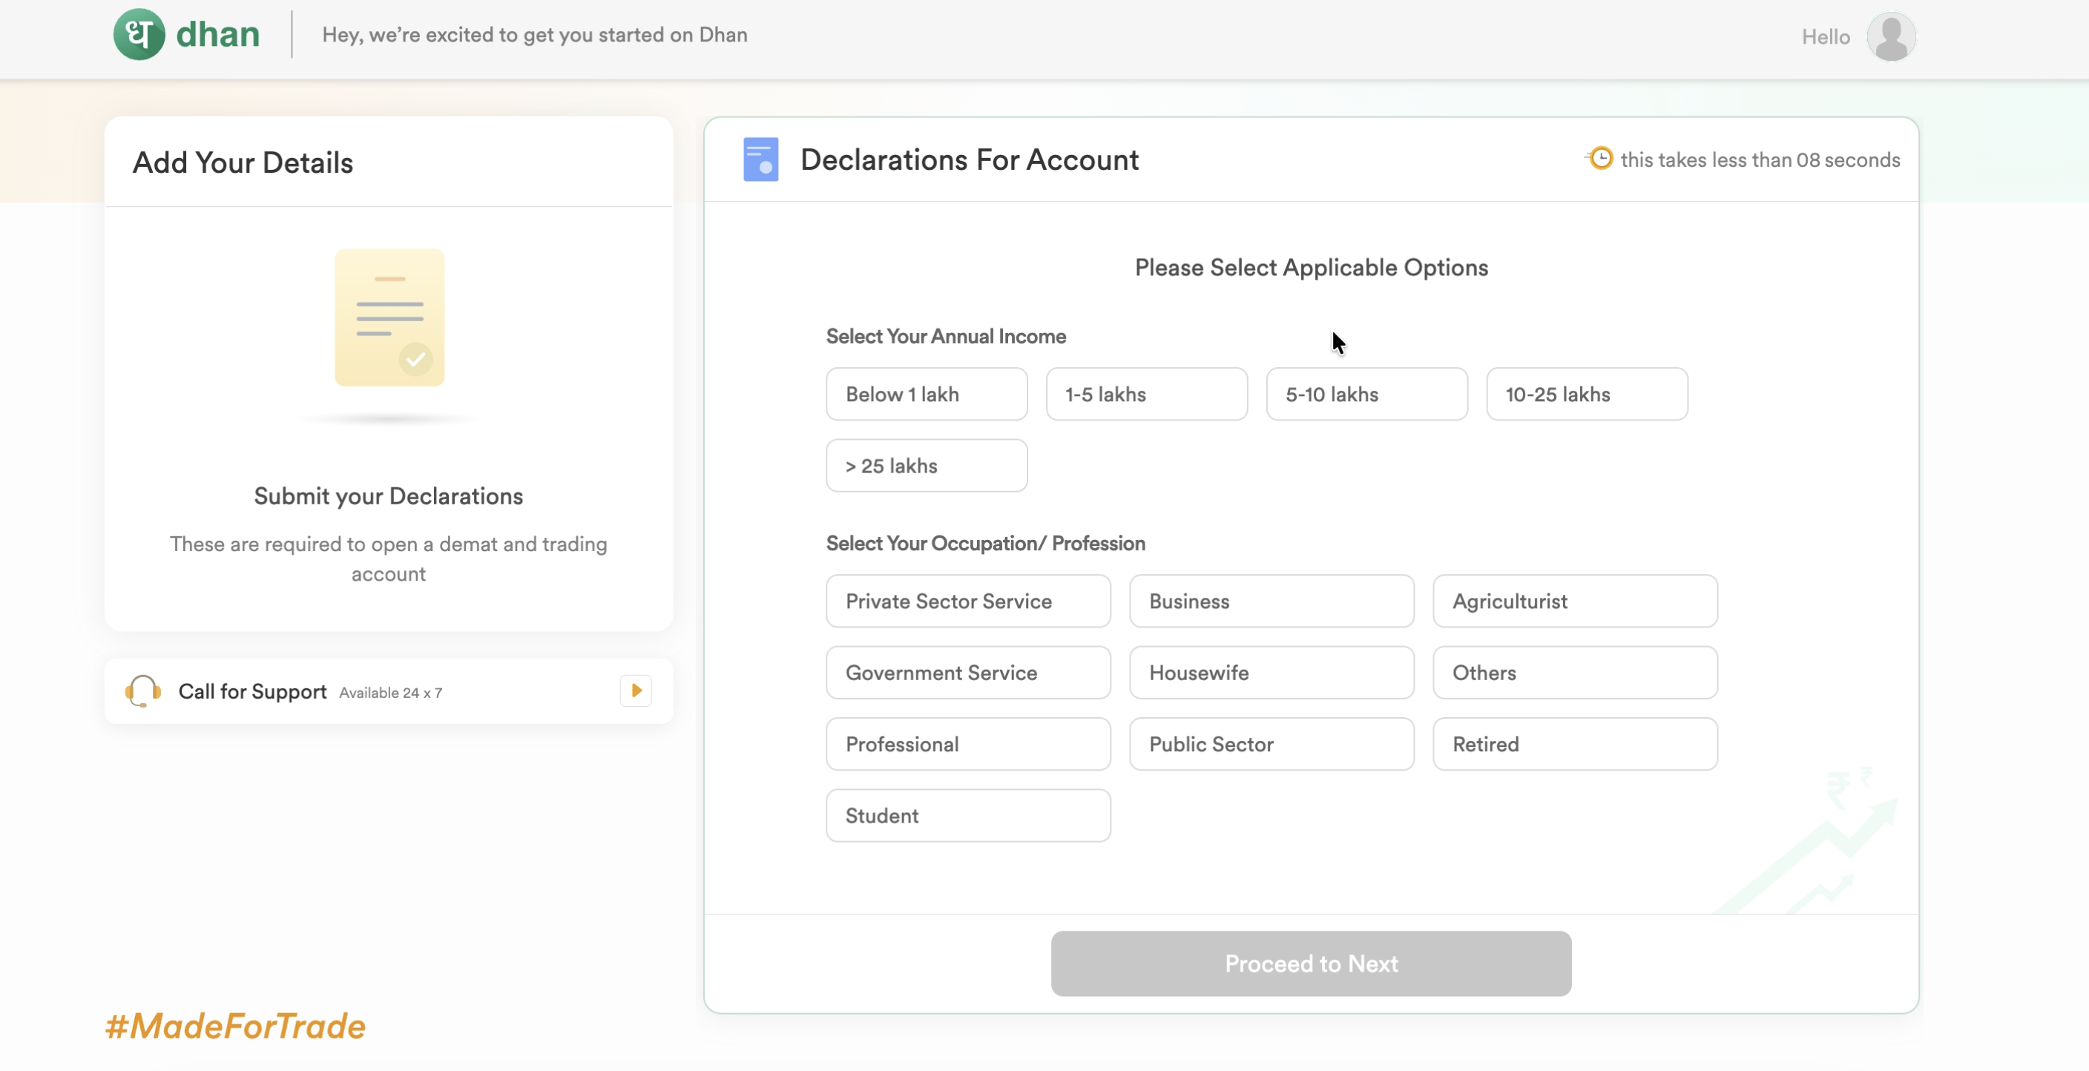Viewport: 2089px width, 1071px height.
Task: Click 'this takes less than 08 seconds' text
Action: (x=1760, y=159)
